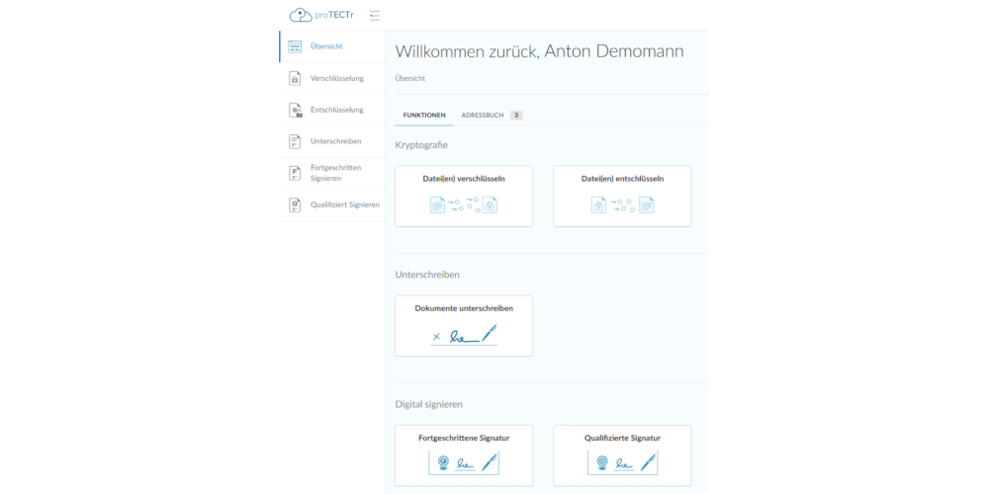Open the Dokumente unterschreiben card
The image size is (989, 494).
[x=464, y=326]
